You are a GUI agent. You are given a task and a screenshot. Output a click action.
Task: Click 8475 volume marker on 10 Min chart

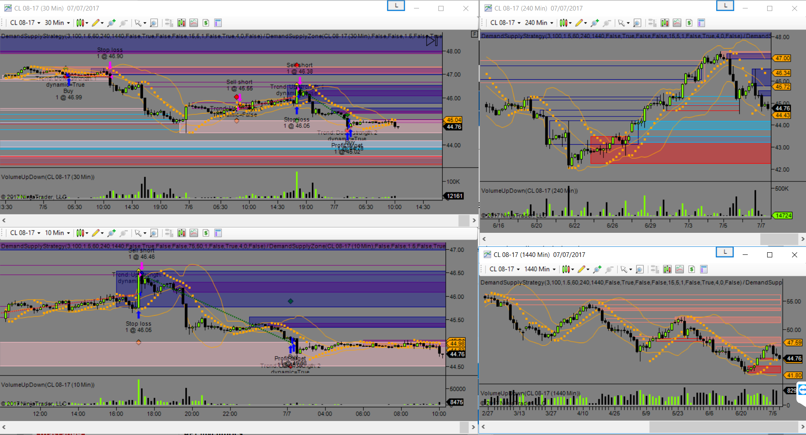[x=456, y=402]
